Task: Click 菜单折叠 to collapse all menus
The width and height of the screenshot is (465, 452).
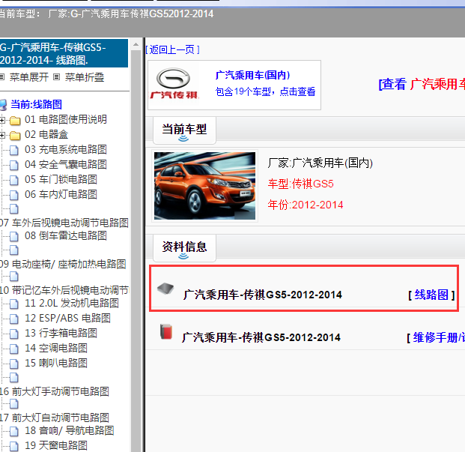Action: (x=85, y=77)
